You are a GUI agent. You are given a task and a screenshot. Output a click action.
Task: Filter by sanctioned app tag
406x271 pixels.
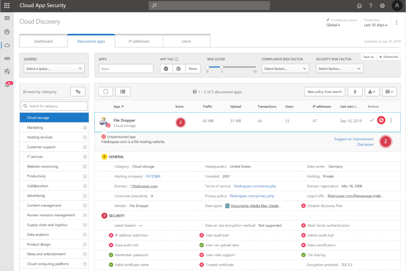[x=166, y=68]
